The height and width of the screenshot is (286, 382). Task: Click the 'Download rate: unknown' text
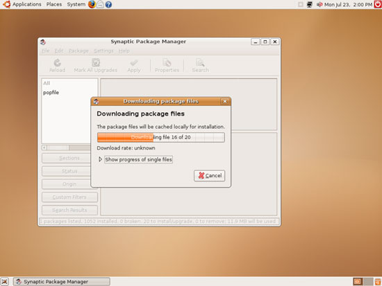click(x=126, y=148)
